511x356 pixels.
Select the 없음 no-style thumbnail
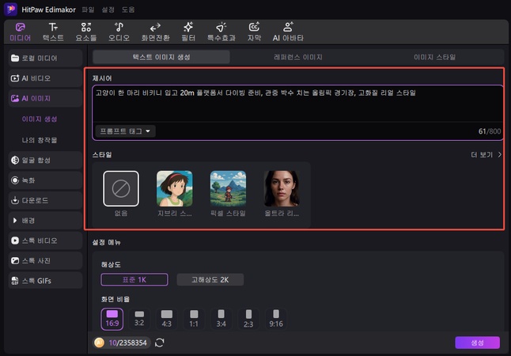(121, 189)
